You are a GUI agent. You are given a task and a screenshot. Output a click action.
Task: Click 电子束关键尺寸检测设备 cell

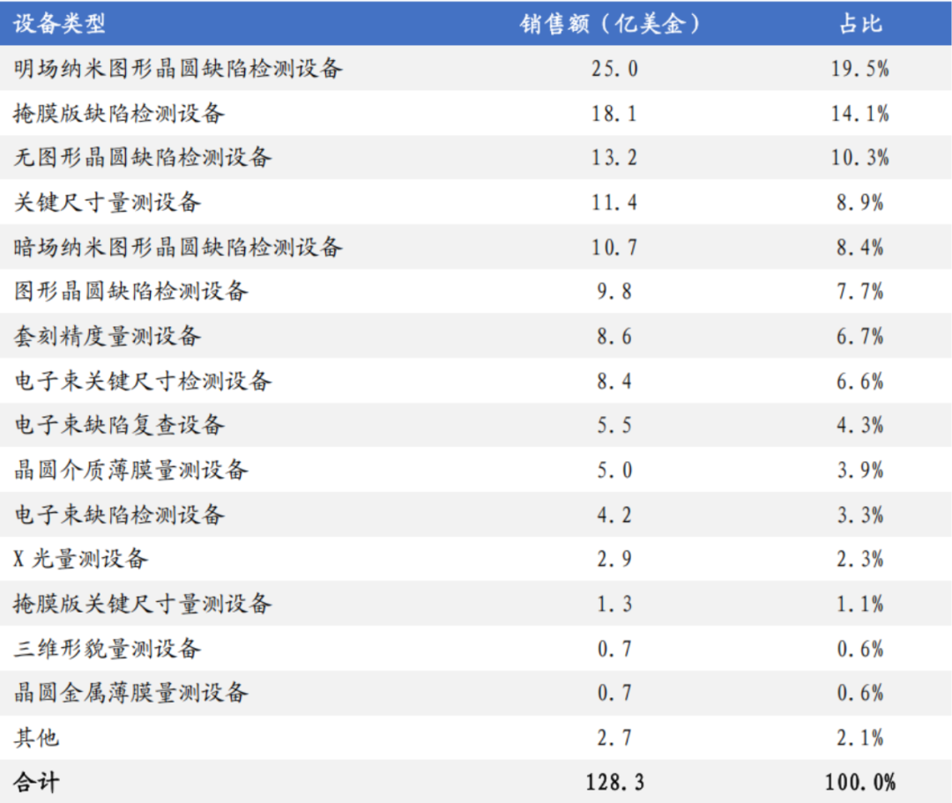pyautogui.click(x=143, y=381)
